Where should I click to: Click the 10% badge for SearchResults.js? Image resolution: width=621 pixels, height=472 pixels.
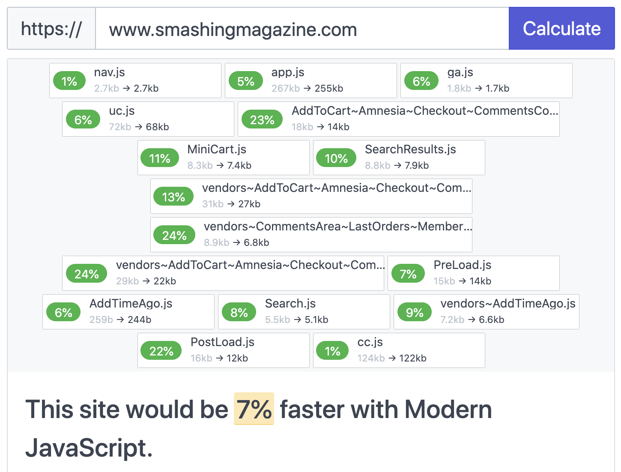[336, 158]
